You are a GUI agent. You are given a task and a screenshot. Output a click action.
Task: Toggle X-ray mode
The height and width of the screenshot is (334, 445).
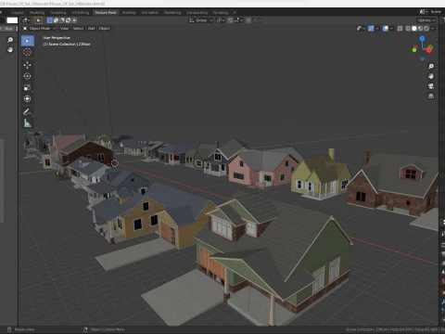coord(400,29)
